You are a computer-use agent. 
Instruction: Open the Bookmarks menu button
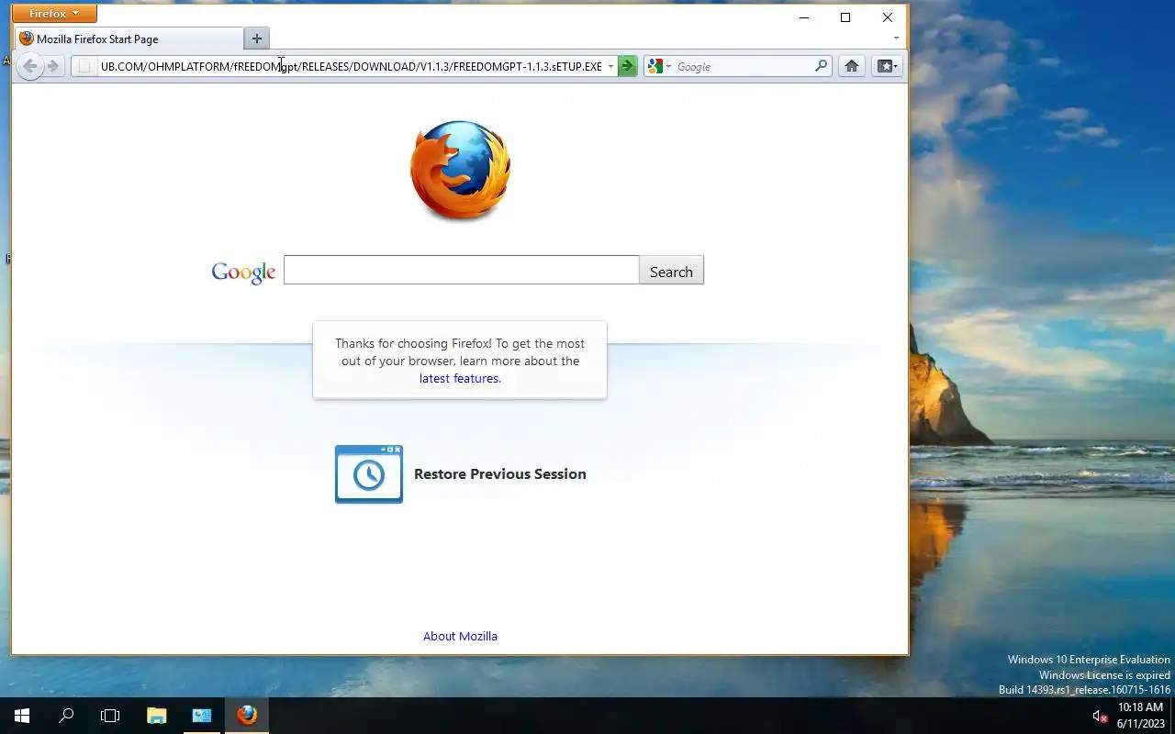tap(887, 66)
